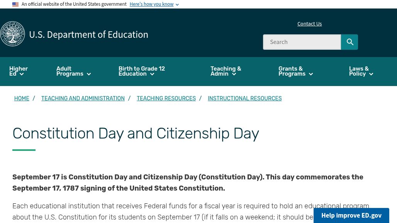The height and width of the screenshot is (223, 397).
Task: Click the Department of Education seal logo
Action: (x=12, y=34)
